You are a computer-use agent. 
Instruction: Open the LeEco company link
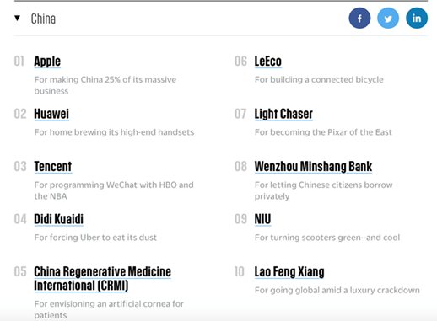click(x=267, y=62)
